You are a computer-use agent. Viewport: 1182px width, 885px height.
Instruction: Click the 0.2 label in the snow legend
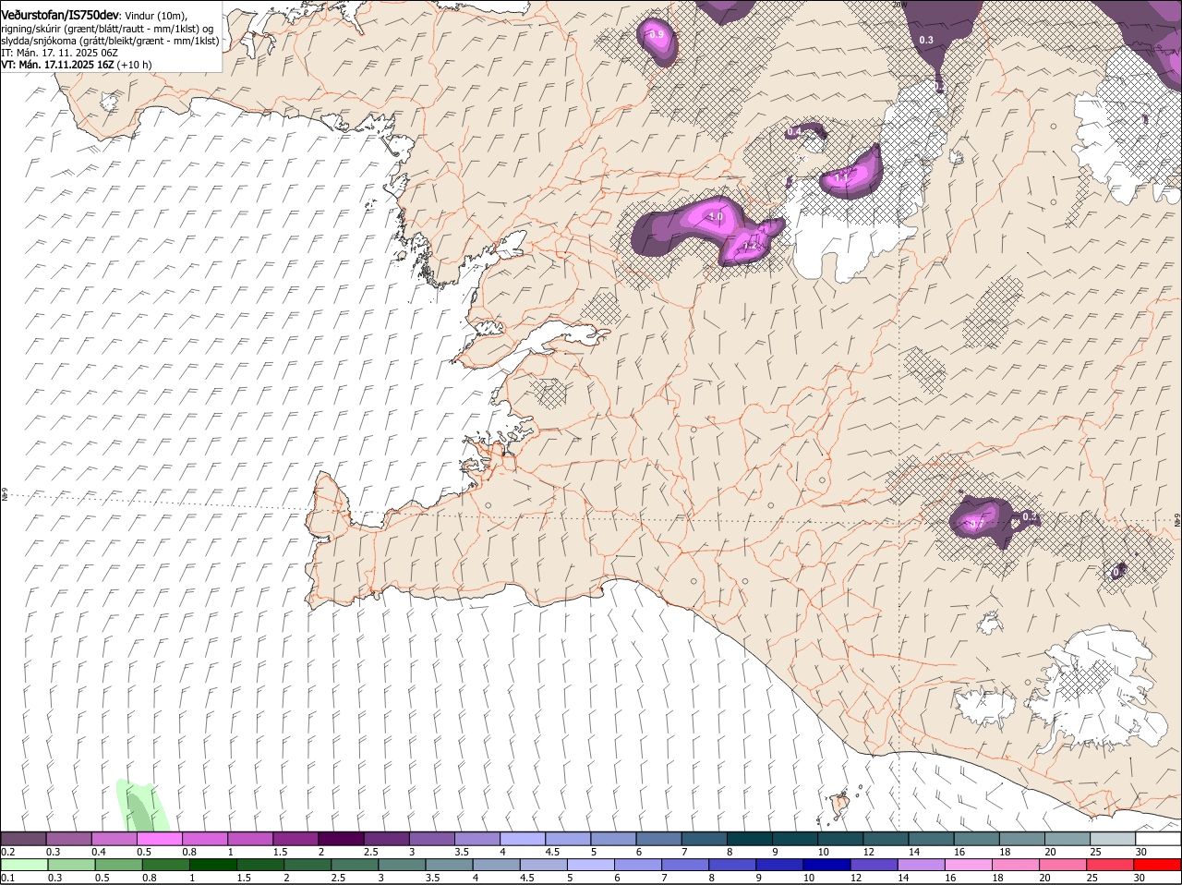tap(7, 852)
